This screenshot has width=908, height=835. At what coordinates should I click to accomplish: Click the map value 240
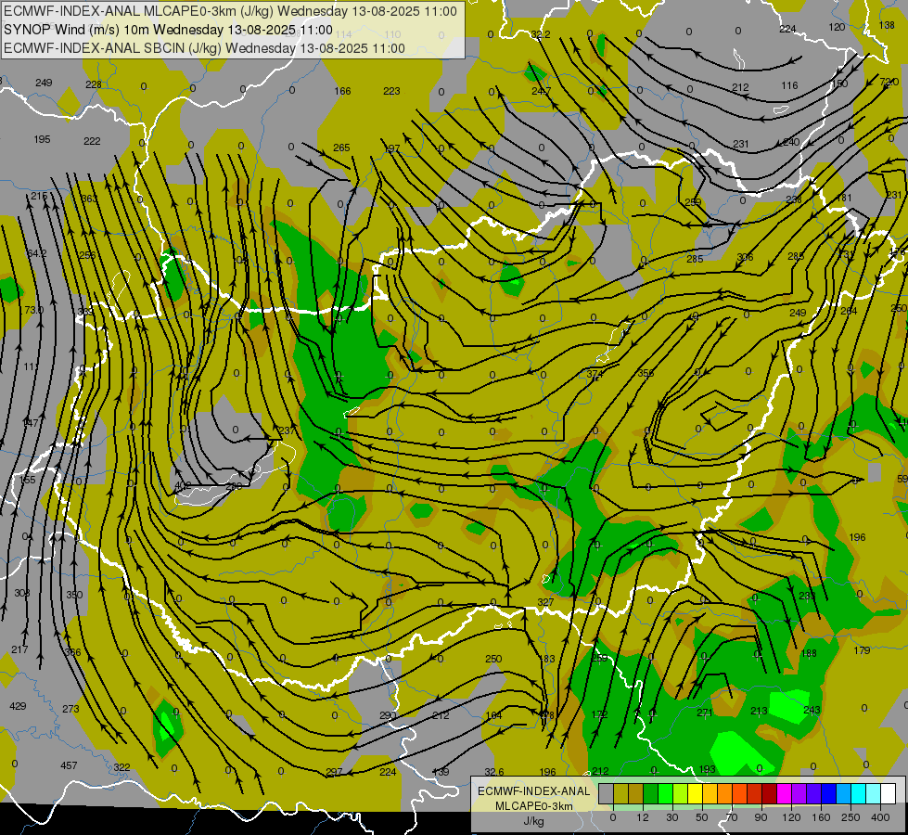coord(791,142)
